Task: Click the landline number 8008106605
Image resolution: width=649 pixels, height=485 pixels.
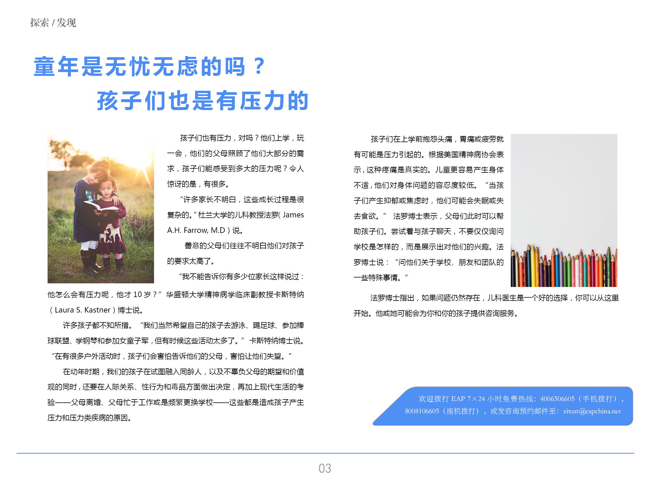Action: coord(422,411)
